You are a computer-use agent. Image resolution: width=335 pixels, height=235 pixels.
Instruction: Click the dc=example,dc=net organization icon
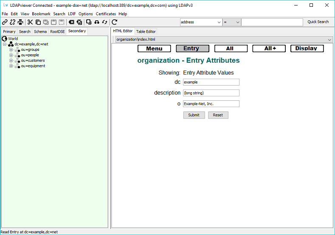click(11, 44)
